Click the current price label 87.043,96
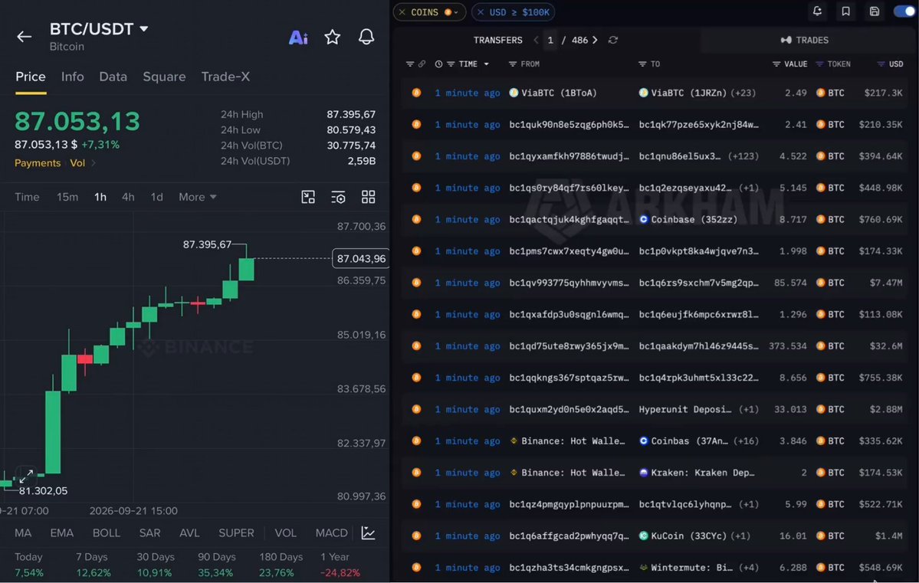The image size is (919, 583). point(360,258)
